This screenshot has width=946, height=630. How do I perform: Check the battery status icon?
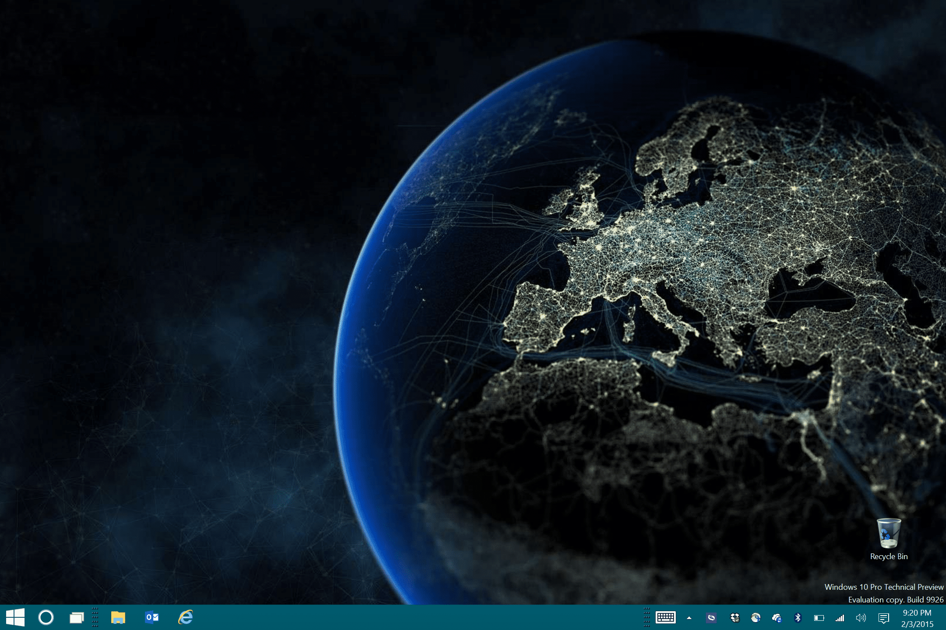(819, 618)
